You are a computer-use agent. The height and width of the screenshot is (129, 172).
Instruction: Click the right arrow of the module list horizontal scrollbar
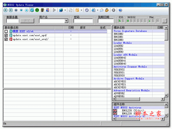pyautogui.click(x=163, y=99)
